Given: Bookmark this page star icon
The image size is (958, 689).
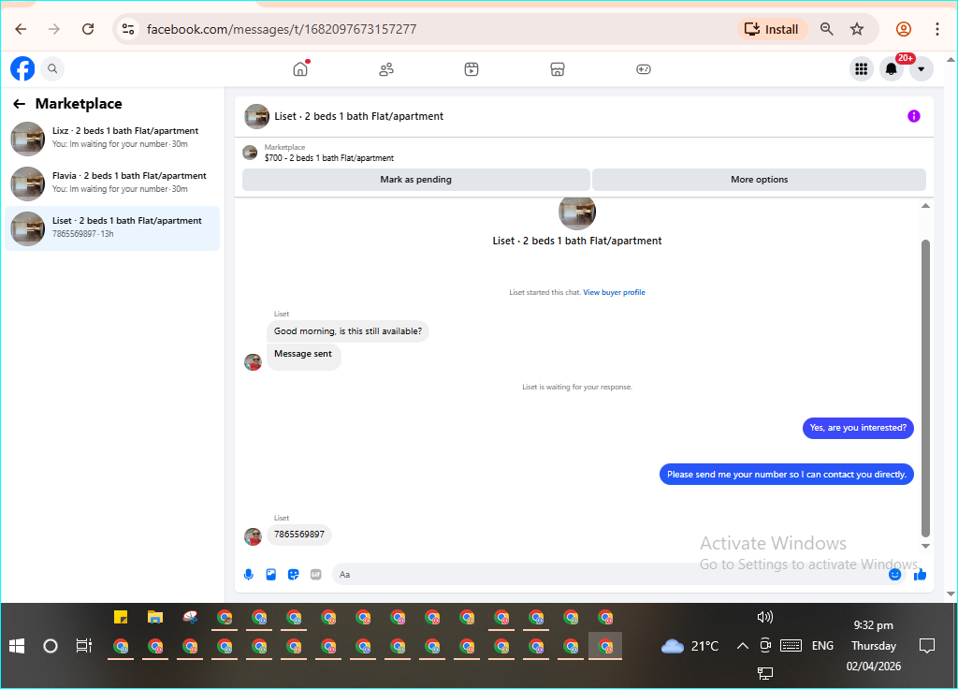Looking at the screenshot, I should click(857, 29).
